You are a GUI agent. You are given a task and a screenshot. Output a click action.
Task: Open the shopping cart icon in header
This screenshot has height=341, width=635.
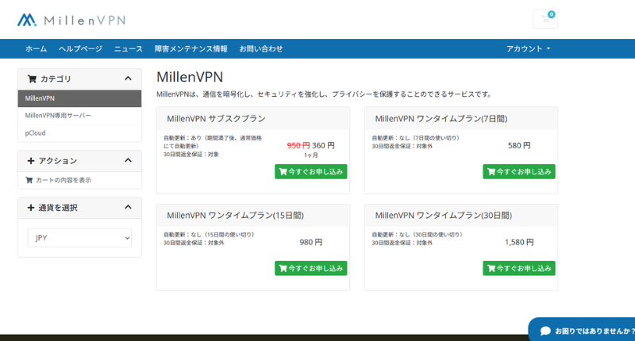[545, 18]
